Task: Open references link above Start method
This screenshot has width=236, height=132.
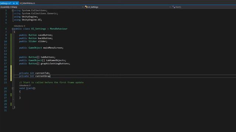Action: (25, 85)
